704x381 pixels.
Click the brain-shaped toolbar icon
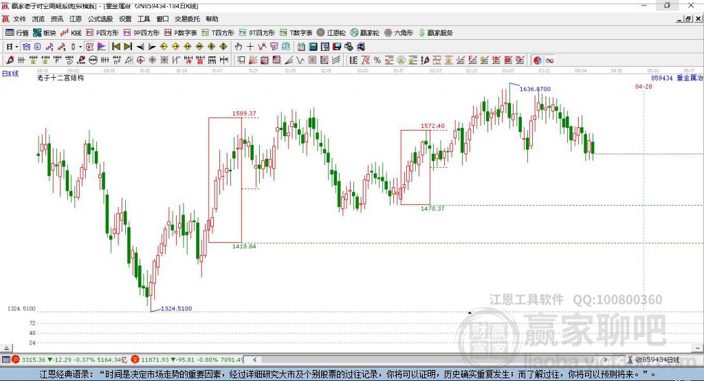click(x=287, y=46)
